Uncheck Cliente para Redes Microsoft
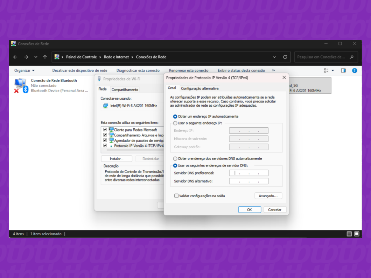 105,129
